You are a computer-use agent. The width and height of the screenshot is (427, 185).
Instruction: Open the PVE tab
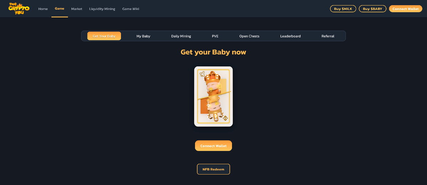tap(215, 36)
